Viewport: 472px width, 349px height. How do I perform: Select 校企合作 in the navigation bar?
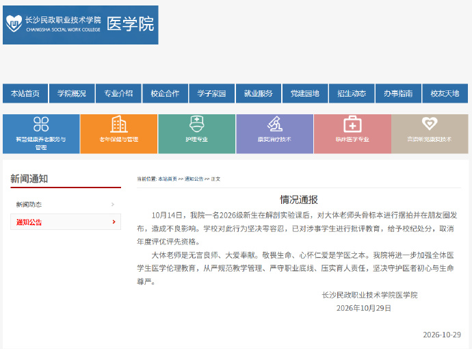[166, 93]
